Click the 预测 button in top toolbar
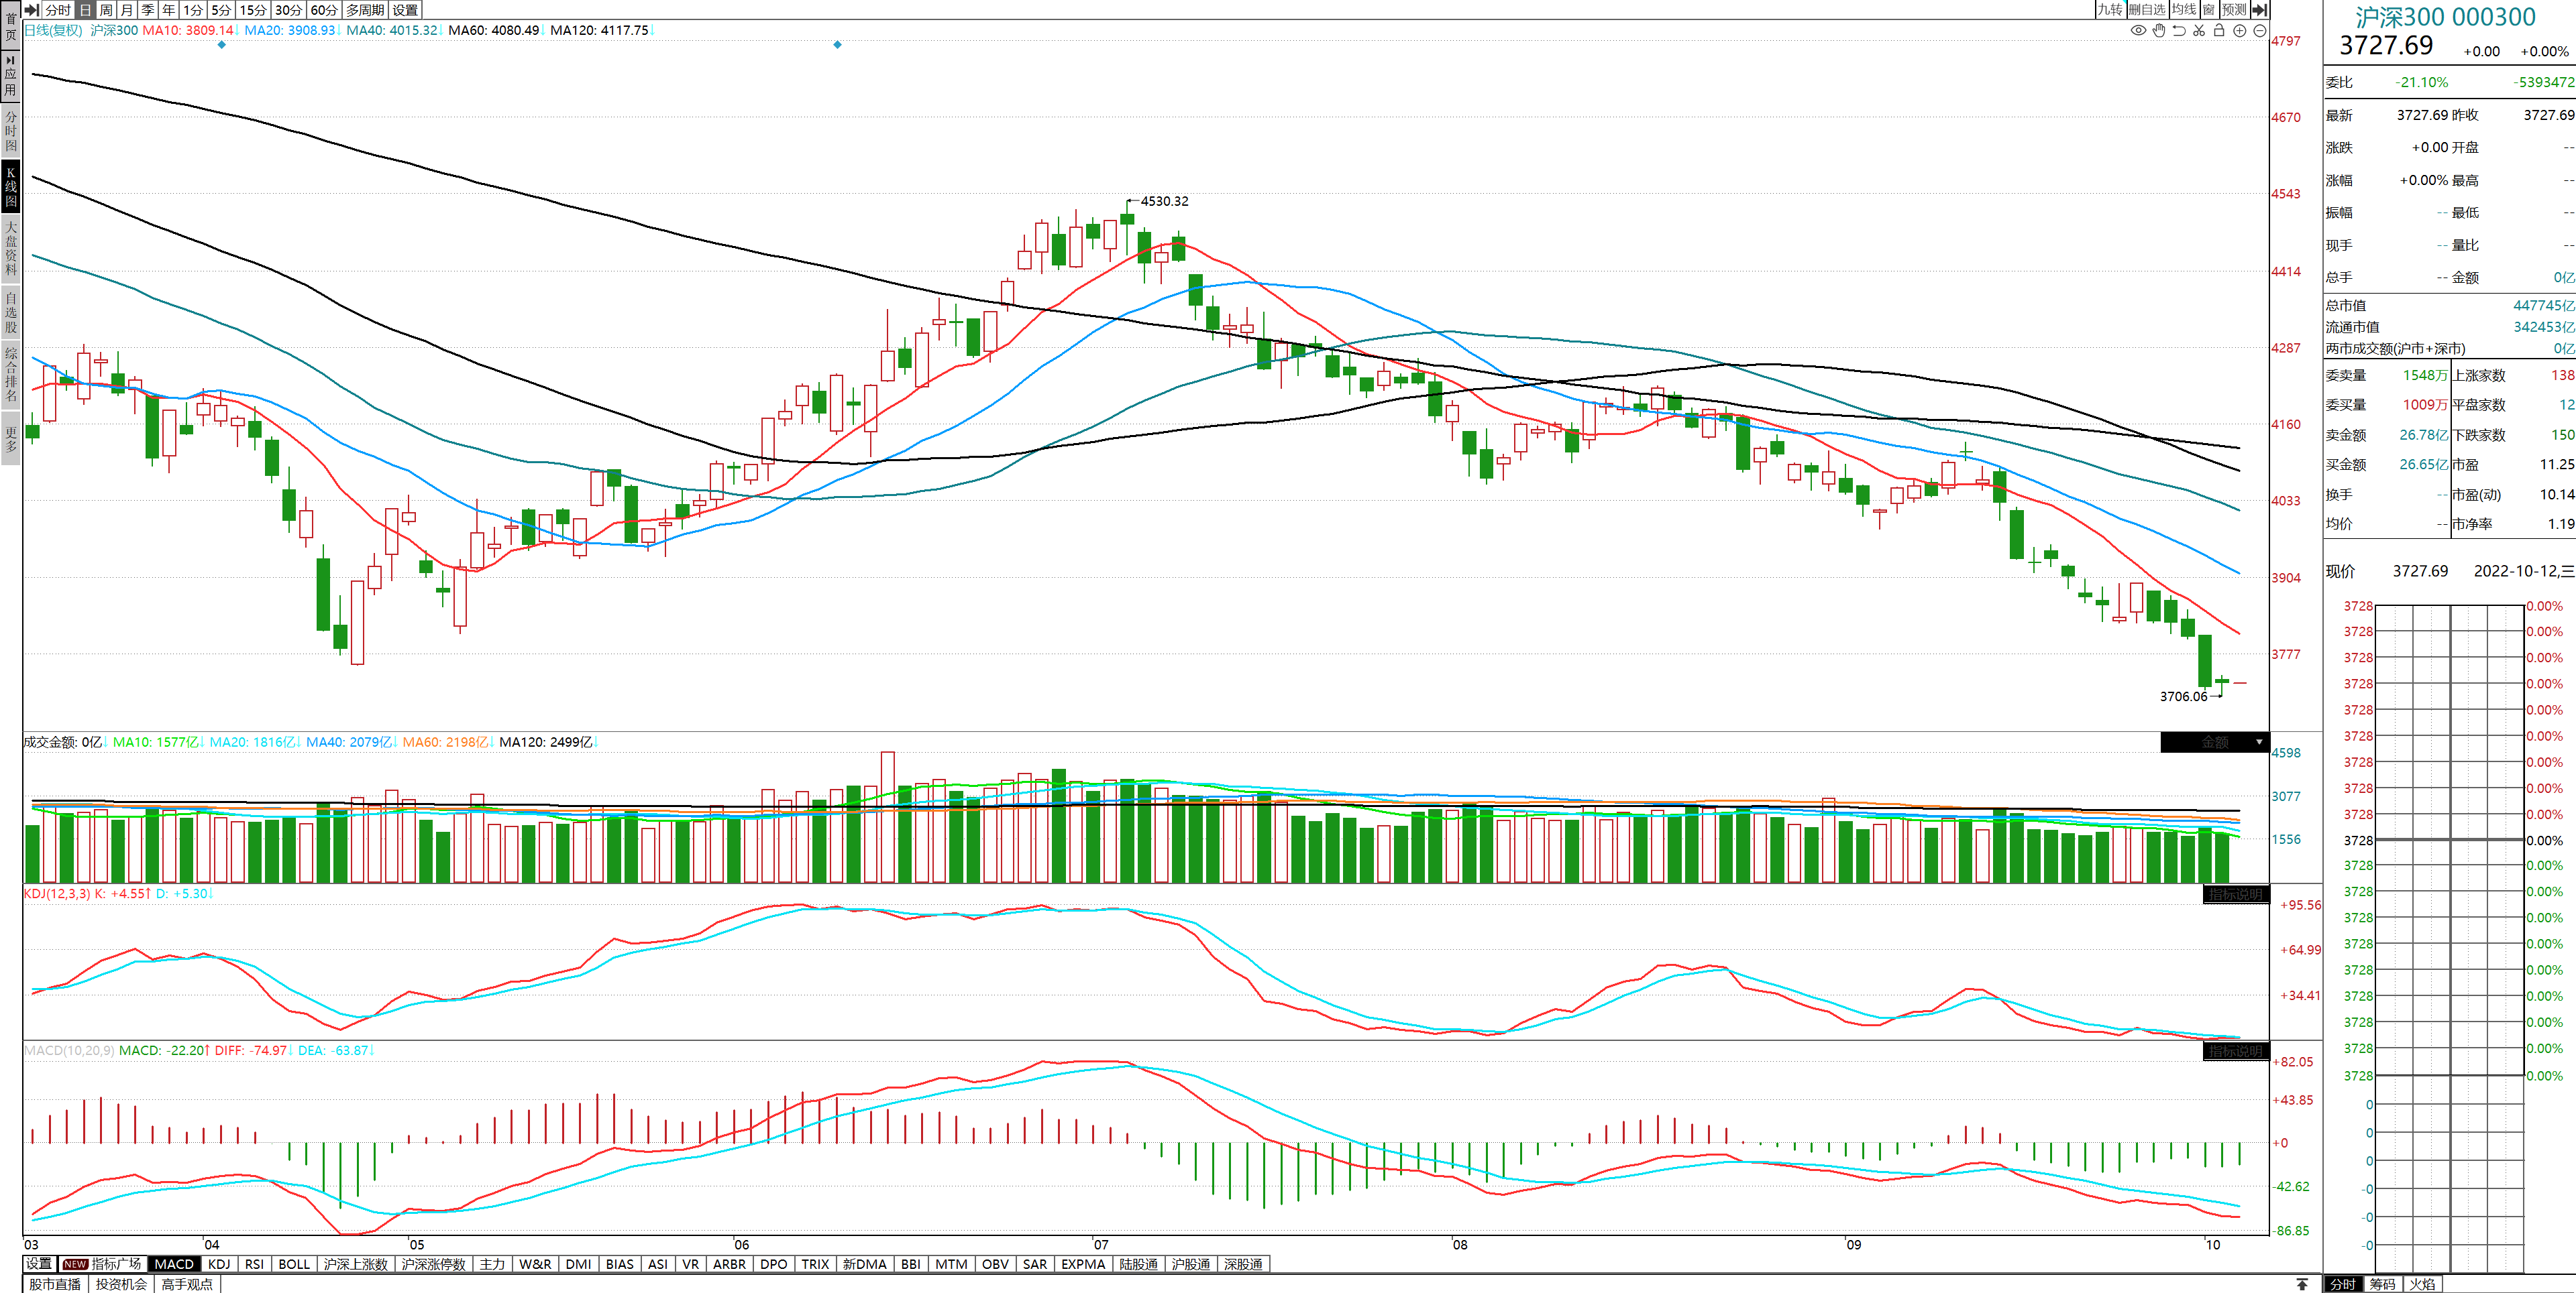The height and width of the screenshot is (1293, 2576). [x=2234, y=9]
